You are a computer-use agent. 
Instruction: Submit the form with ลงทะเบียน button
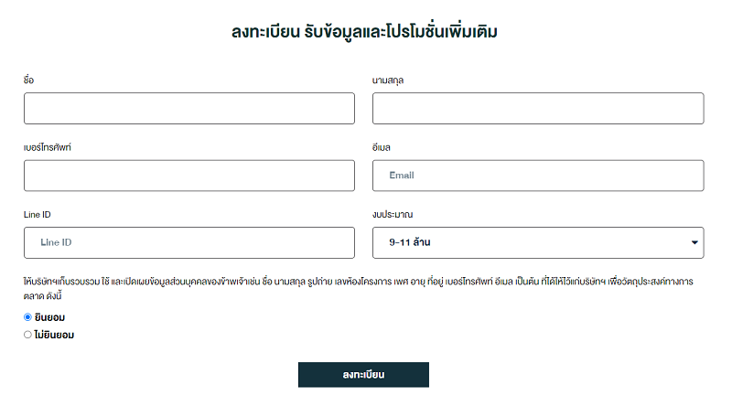363,375
